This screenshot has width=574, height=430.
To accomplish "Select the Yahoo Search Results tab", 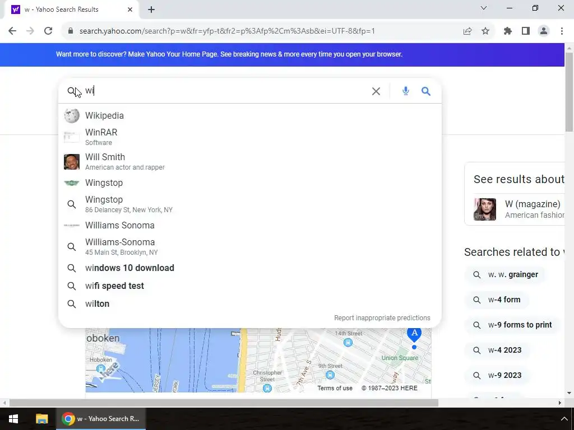I will click(72, 10).
